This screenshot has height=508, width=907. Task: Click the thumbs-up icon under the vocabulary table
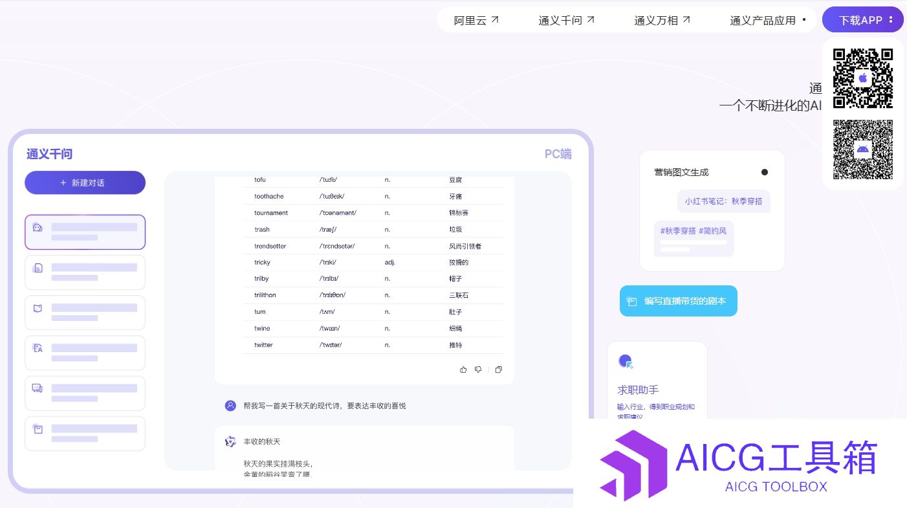pos(463,370)
